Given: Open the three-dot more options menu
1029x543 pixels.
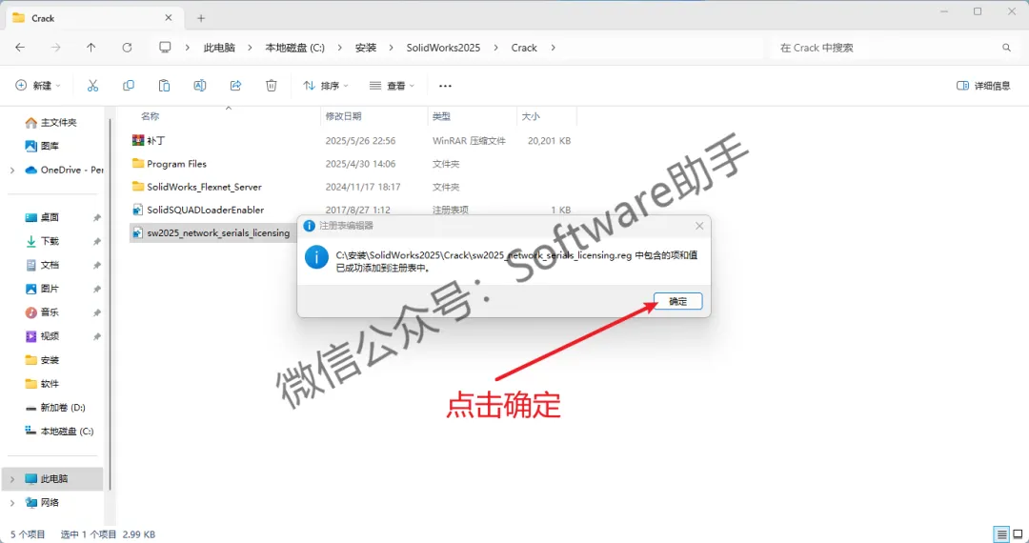Looking at the screenshot, I should point(446,85).
